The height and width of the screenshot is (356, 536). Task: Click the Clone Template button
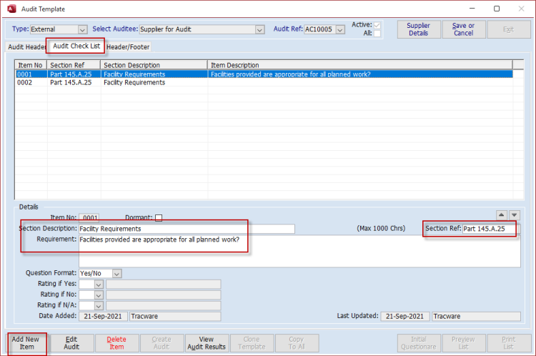pos(252,343)
